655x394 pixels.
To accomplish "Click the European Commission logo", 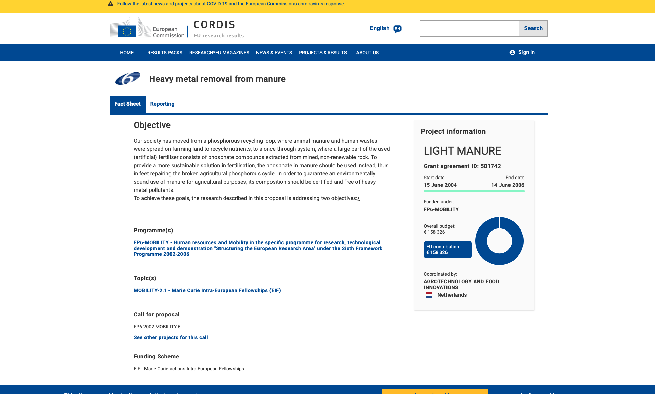I will click(x=147, y=28).
